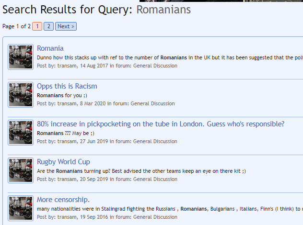
Task: Click the avatar beside Rugby World Cup
Action: coord(21,170)
